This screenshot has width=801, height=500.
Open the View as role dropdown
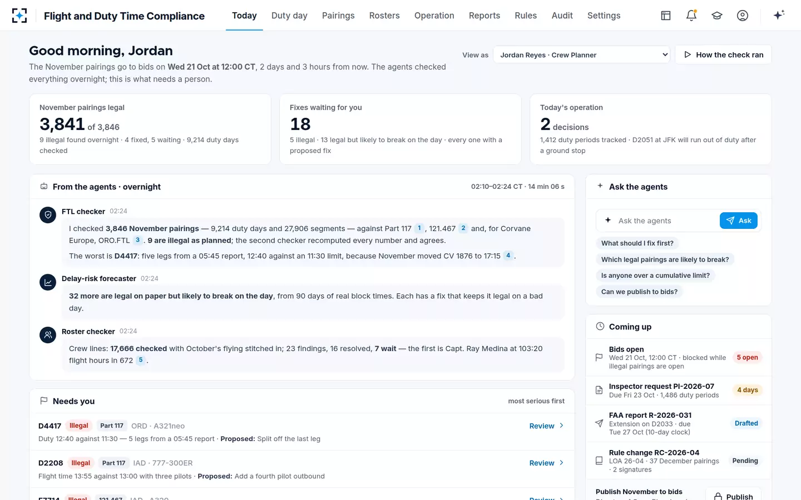tap(582, 54)
